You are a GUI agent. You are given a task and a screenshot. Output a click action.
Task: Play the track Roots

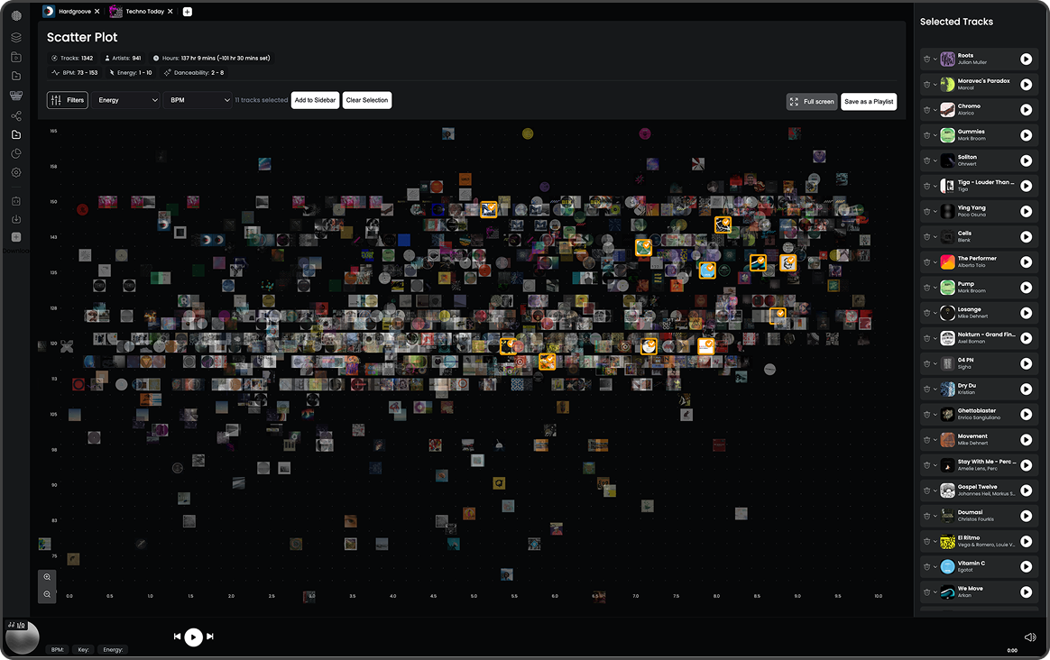click(1026, 59)
